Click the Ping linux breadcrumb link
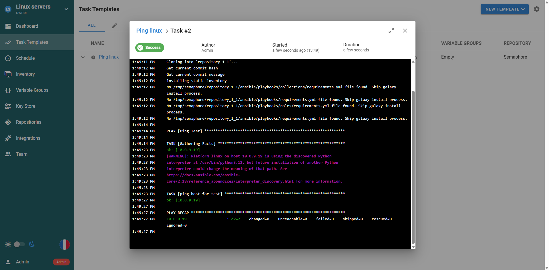Viewport: 549px width, 270px height. pyautogui.click(x=149, y=31)
